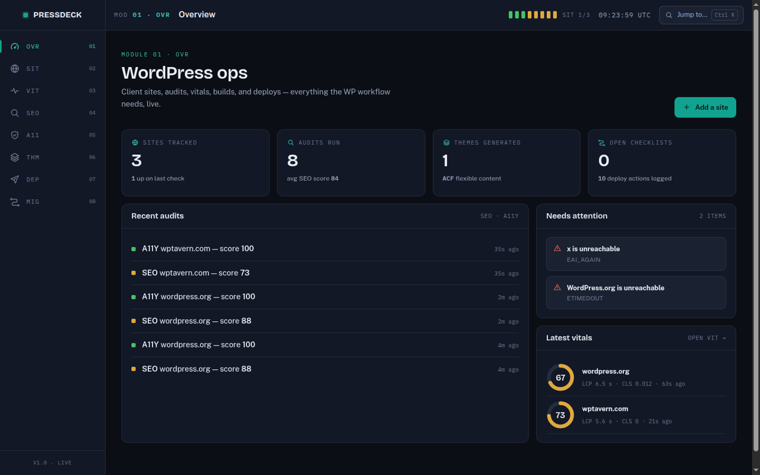The image size is (760, 475).
Task: Open the SEO magnifier icon in sidebar
Action: [x=15, y=113]
